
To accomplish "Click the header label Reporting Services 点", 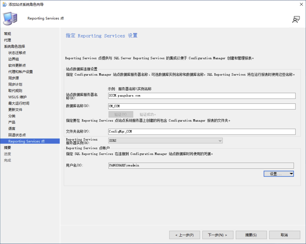I will 46,18.
